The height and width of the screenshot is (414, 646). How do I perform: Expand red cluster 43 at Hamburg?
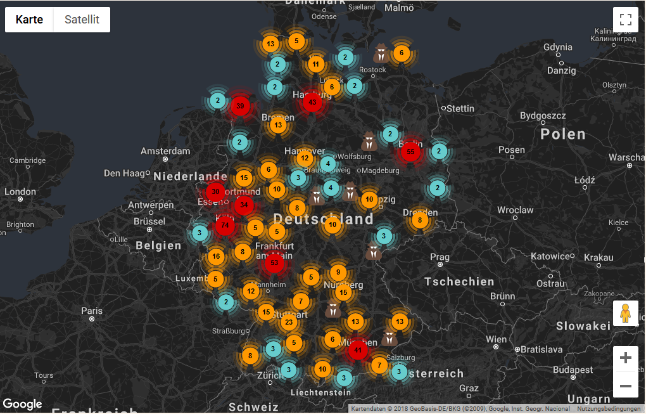[312, 101]
